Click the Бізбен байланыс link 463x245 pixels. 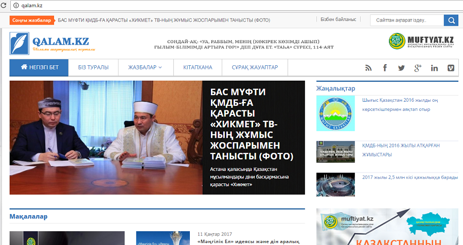(x=339, y=20)
